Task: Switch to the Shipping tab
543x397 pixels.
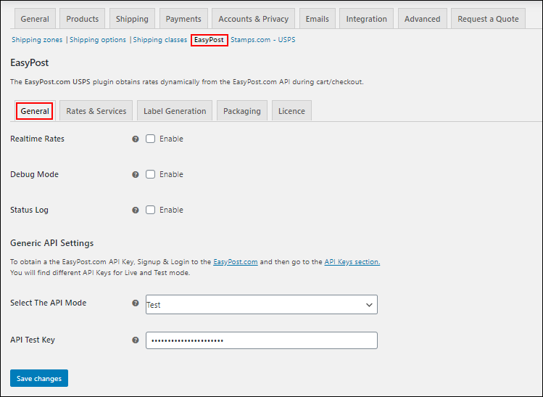Action: pyautogui.click(x=132, y=19)
